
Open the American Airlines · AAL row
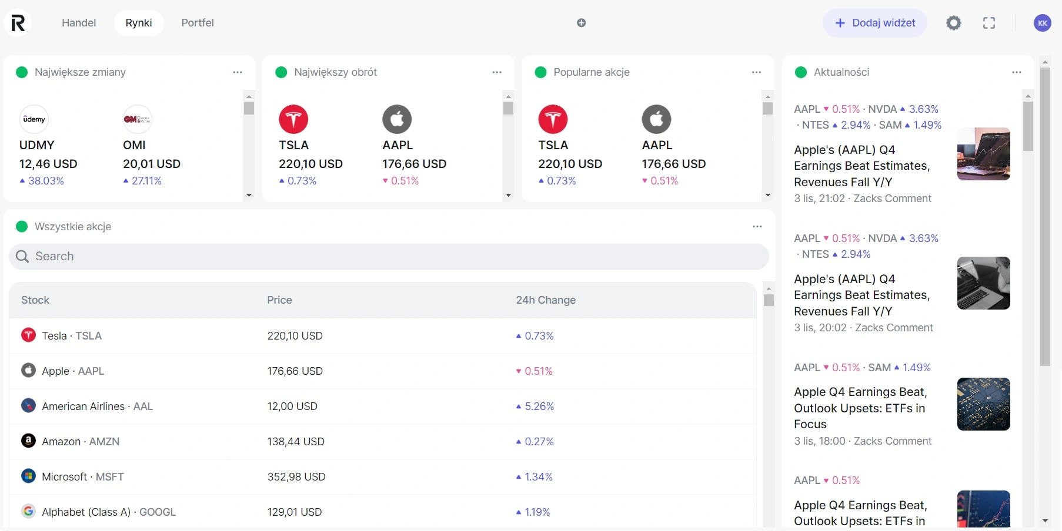(383, 406)
